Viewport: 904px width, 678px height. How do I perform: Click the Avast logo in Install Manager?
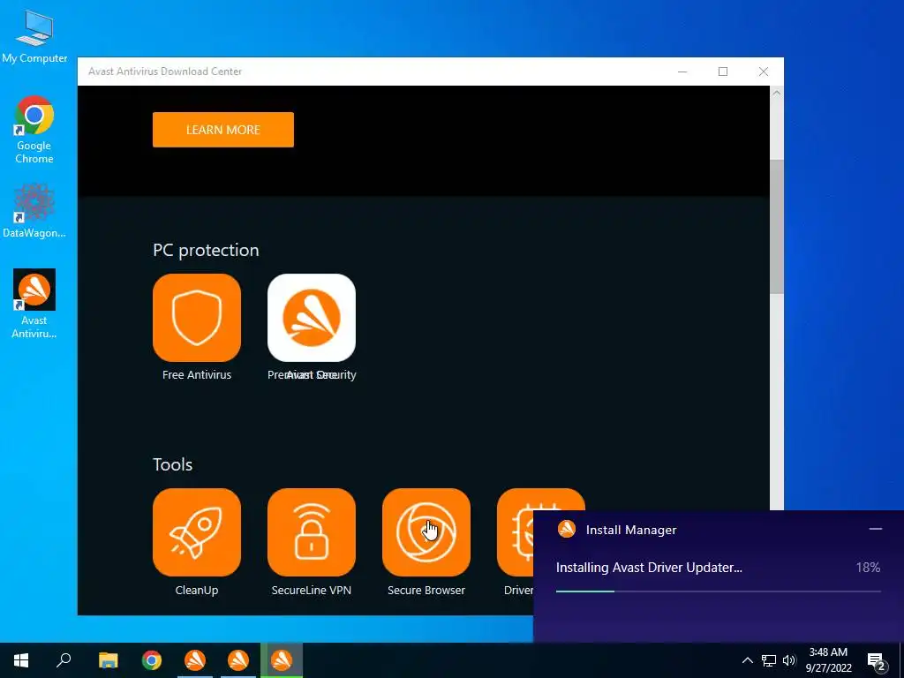pos(567,530)
